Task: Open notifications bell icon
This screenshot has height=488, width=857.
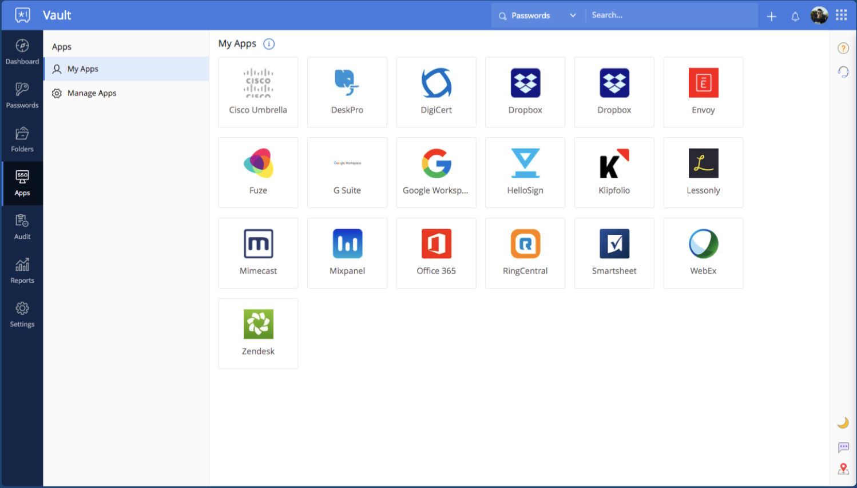Action: tap(795, 17)
